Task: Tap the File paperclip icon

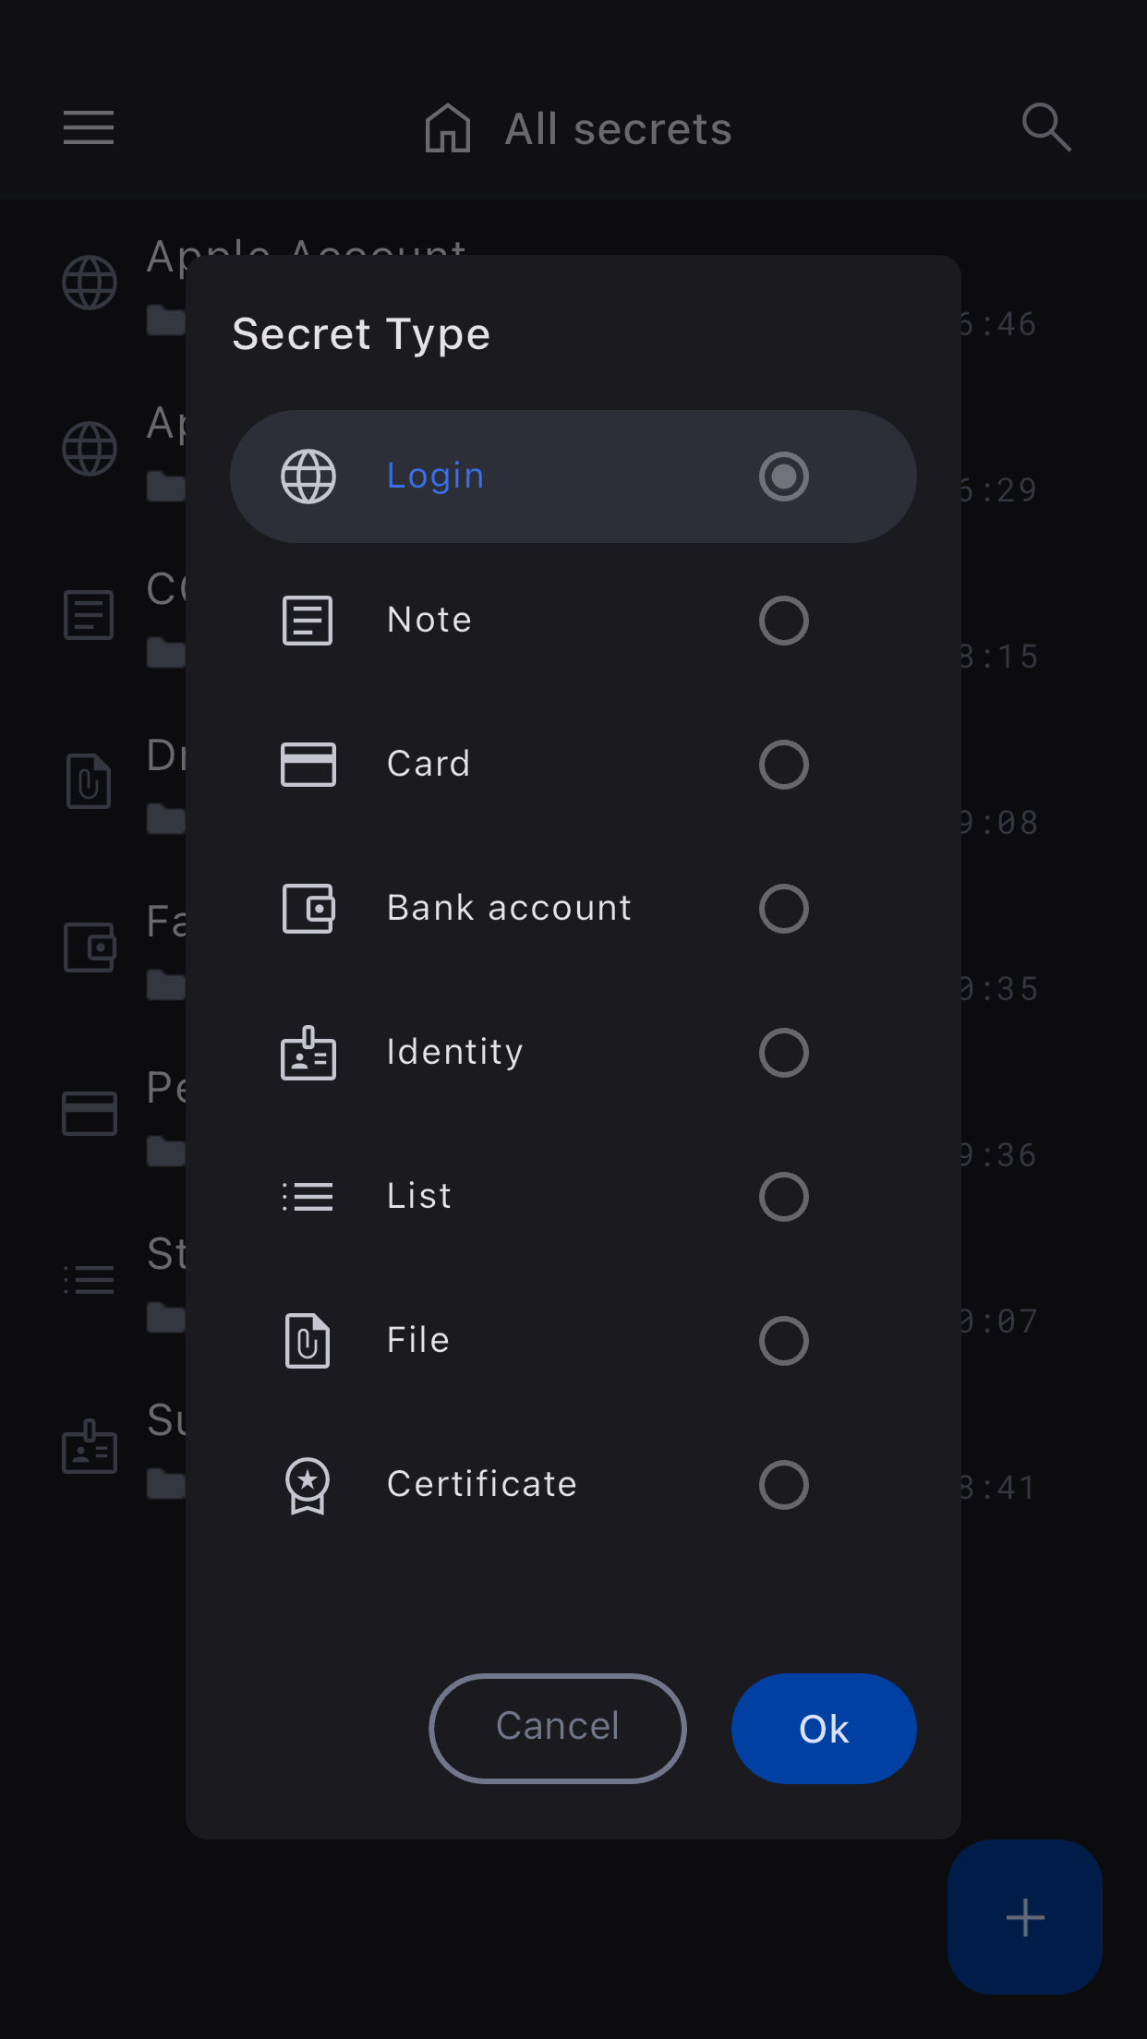Action: tap(308, 1341)
